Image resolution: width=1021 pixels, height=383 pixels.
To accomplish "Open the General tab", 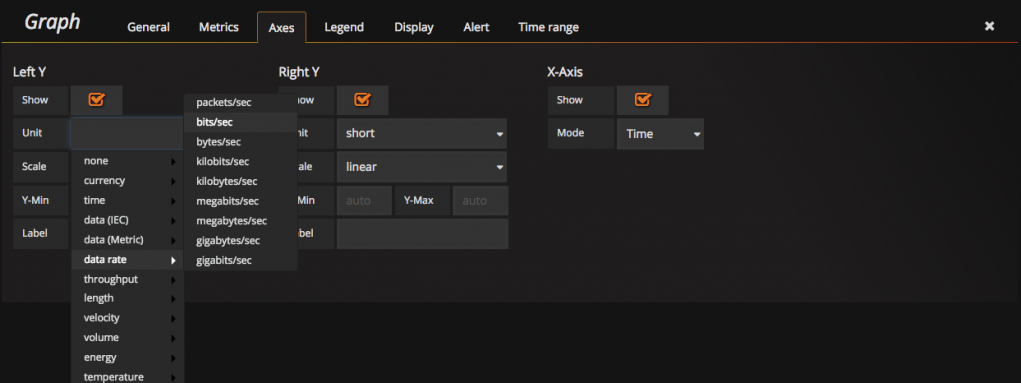I will 148,27.
